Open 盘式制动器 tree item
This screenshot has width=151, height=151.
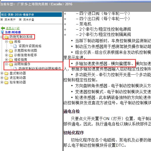18,73
